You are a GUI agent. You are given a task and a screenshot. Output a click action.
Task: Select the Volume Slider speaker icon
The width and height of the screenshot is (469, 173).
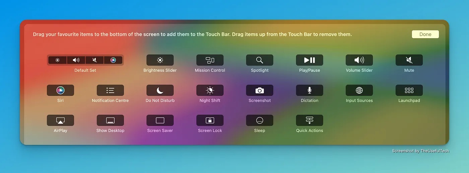click(359, 60)
